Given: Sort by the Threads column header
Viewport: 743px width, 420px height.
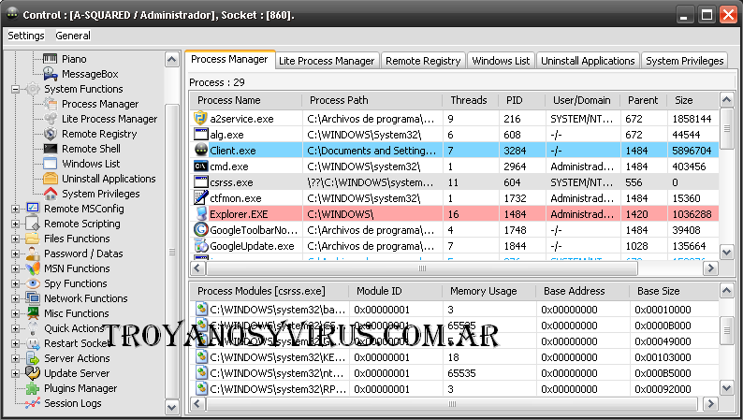Looking at the screenshot, I should [471, 100].
